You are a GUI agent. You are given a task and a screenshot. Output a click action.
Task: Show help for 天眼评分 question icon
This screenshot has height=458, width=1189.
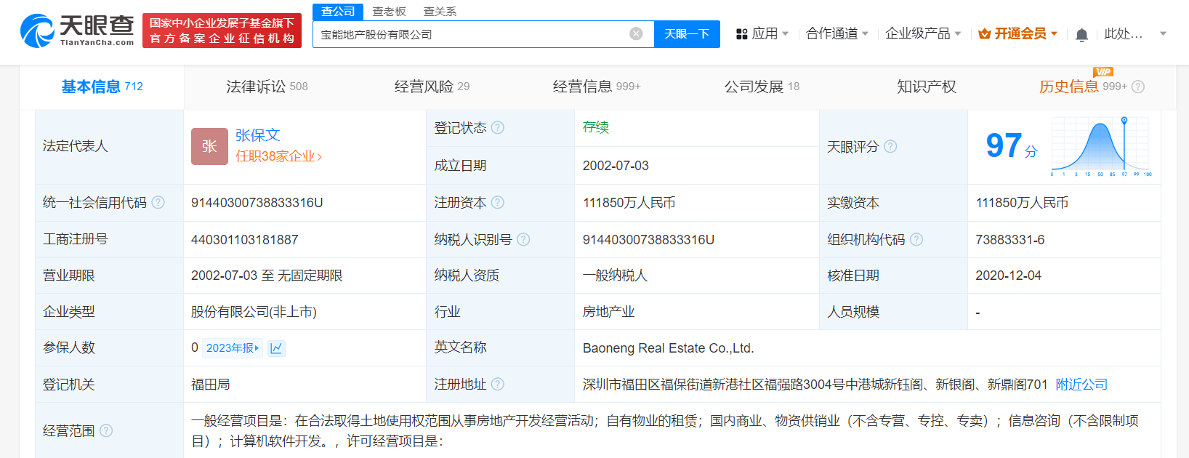point(890,146)
